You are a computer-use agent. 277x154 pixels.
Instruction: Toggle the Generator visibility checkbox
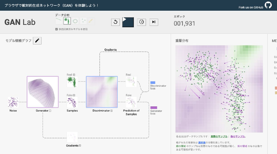[x=50, y=110]
